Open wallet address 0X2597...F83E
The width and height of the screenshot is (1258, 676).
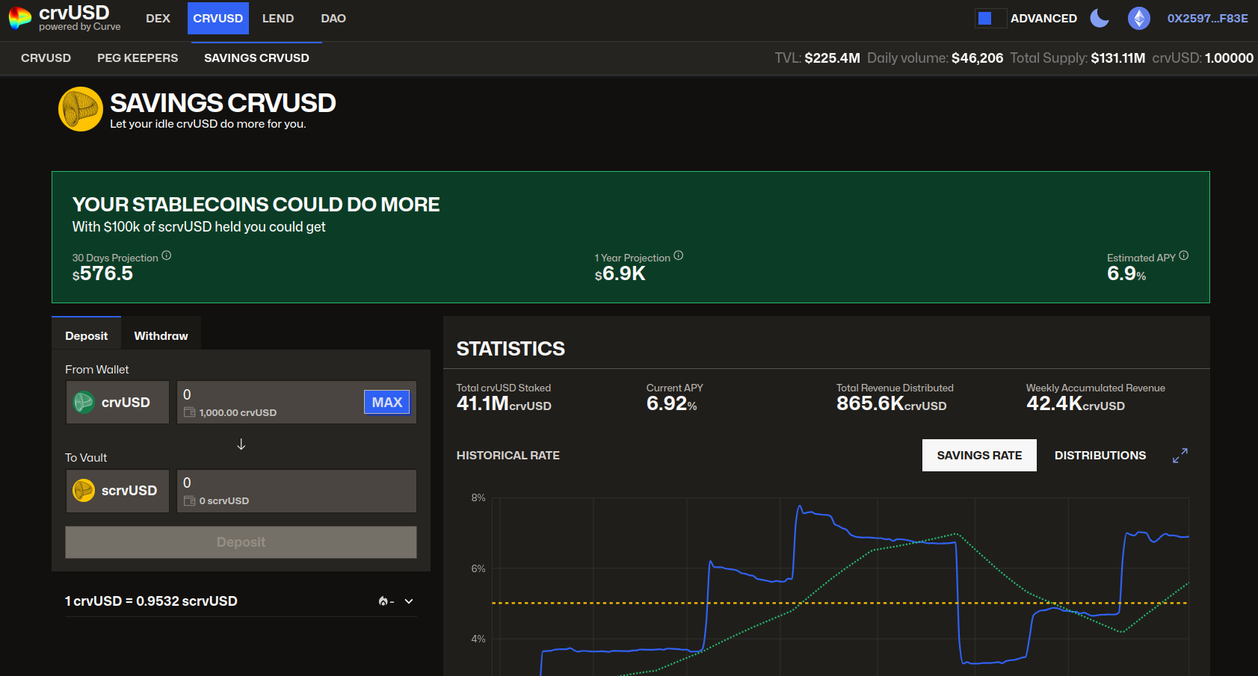pos(1208,19)
